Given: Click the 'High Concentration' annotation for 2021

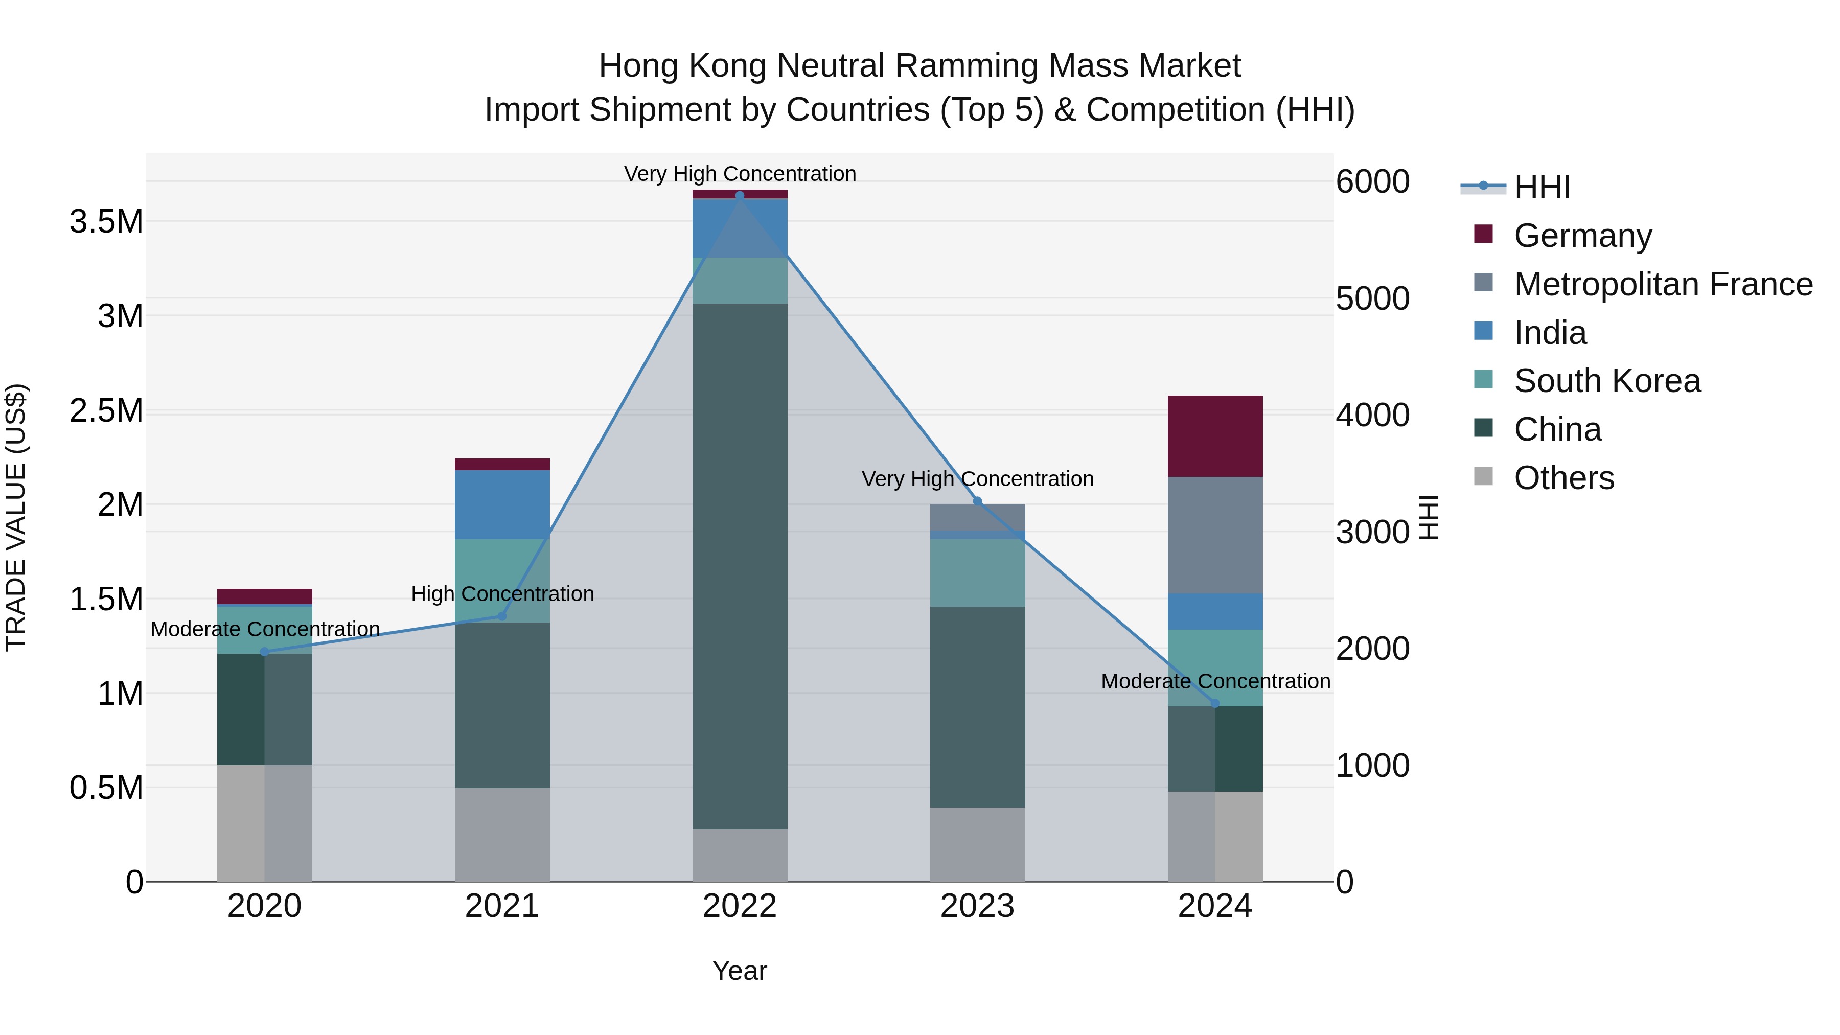Looking at the screenshot, I should pos(503,593).
